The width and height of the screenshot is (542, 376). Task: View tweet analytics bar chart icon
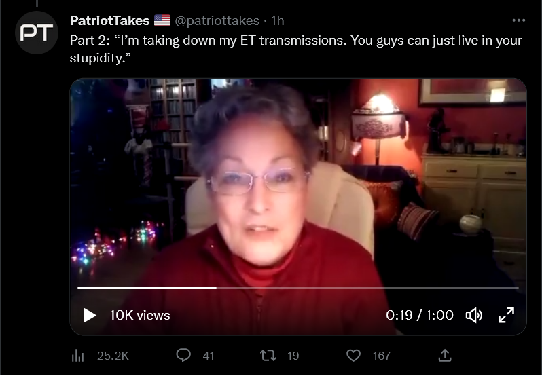[78, 355]
